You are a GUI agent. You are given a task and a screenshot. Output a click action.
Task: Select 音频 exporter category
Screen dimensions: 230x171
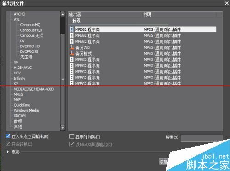(x=18, y=121)
